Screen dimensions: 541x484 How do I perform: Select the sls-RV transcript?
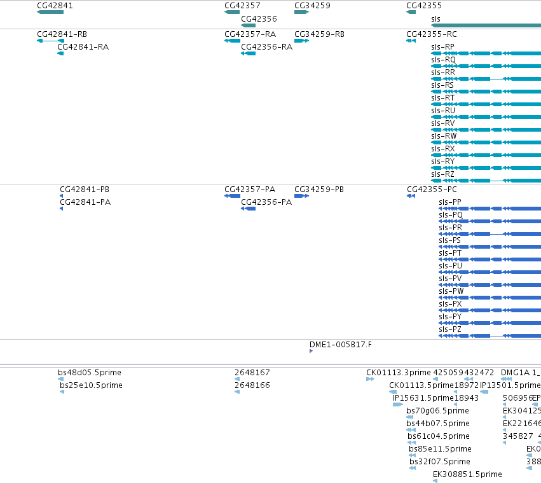pos(486,130)
